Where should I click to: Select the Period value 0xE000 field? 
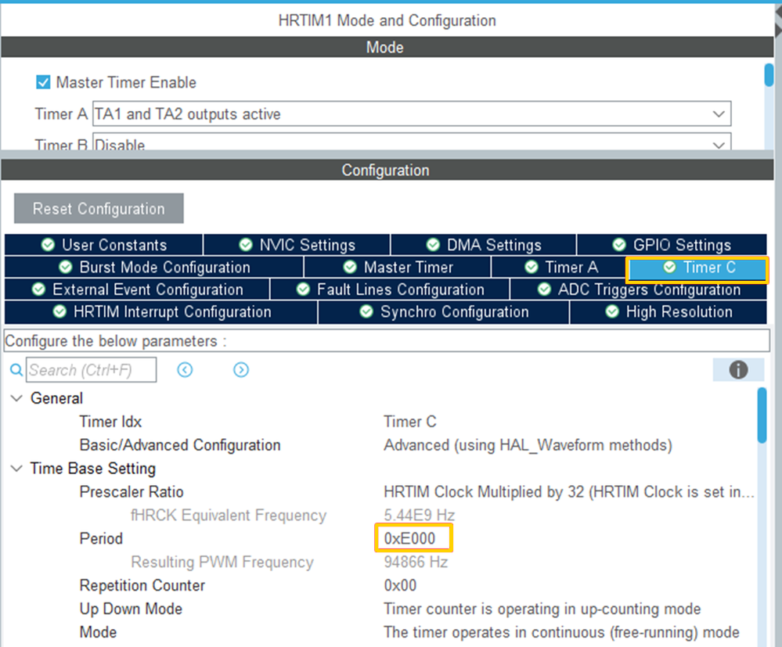click(x=414, y=538)
